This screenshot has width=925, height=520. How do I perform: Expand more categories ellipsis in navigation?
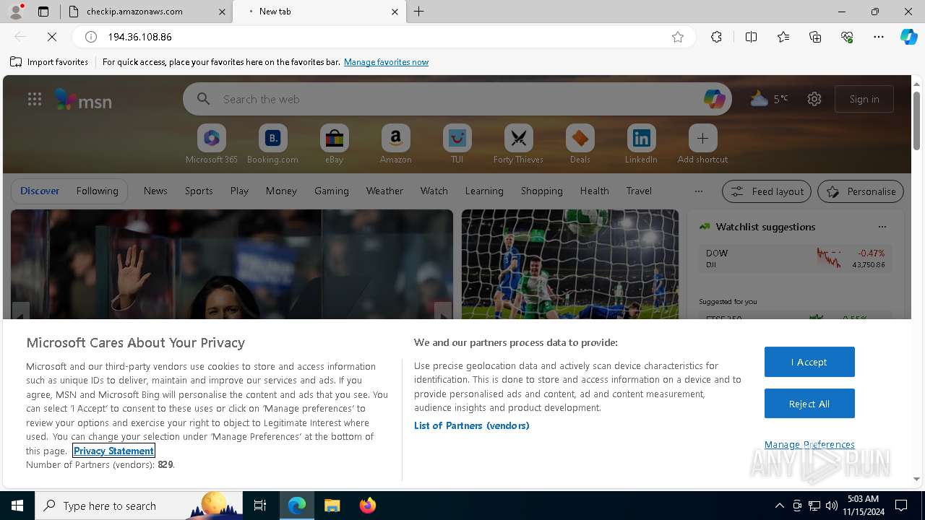698,191
